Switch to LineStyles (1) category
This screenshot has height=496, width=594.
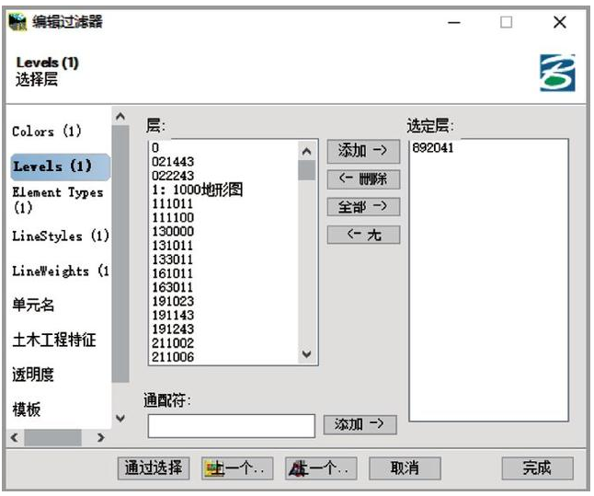pos(61,236)
